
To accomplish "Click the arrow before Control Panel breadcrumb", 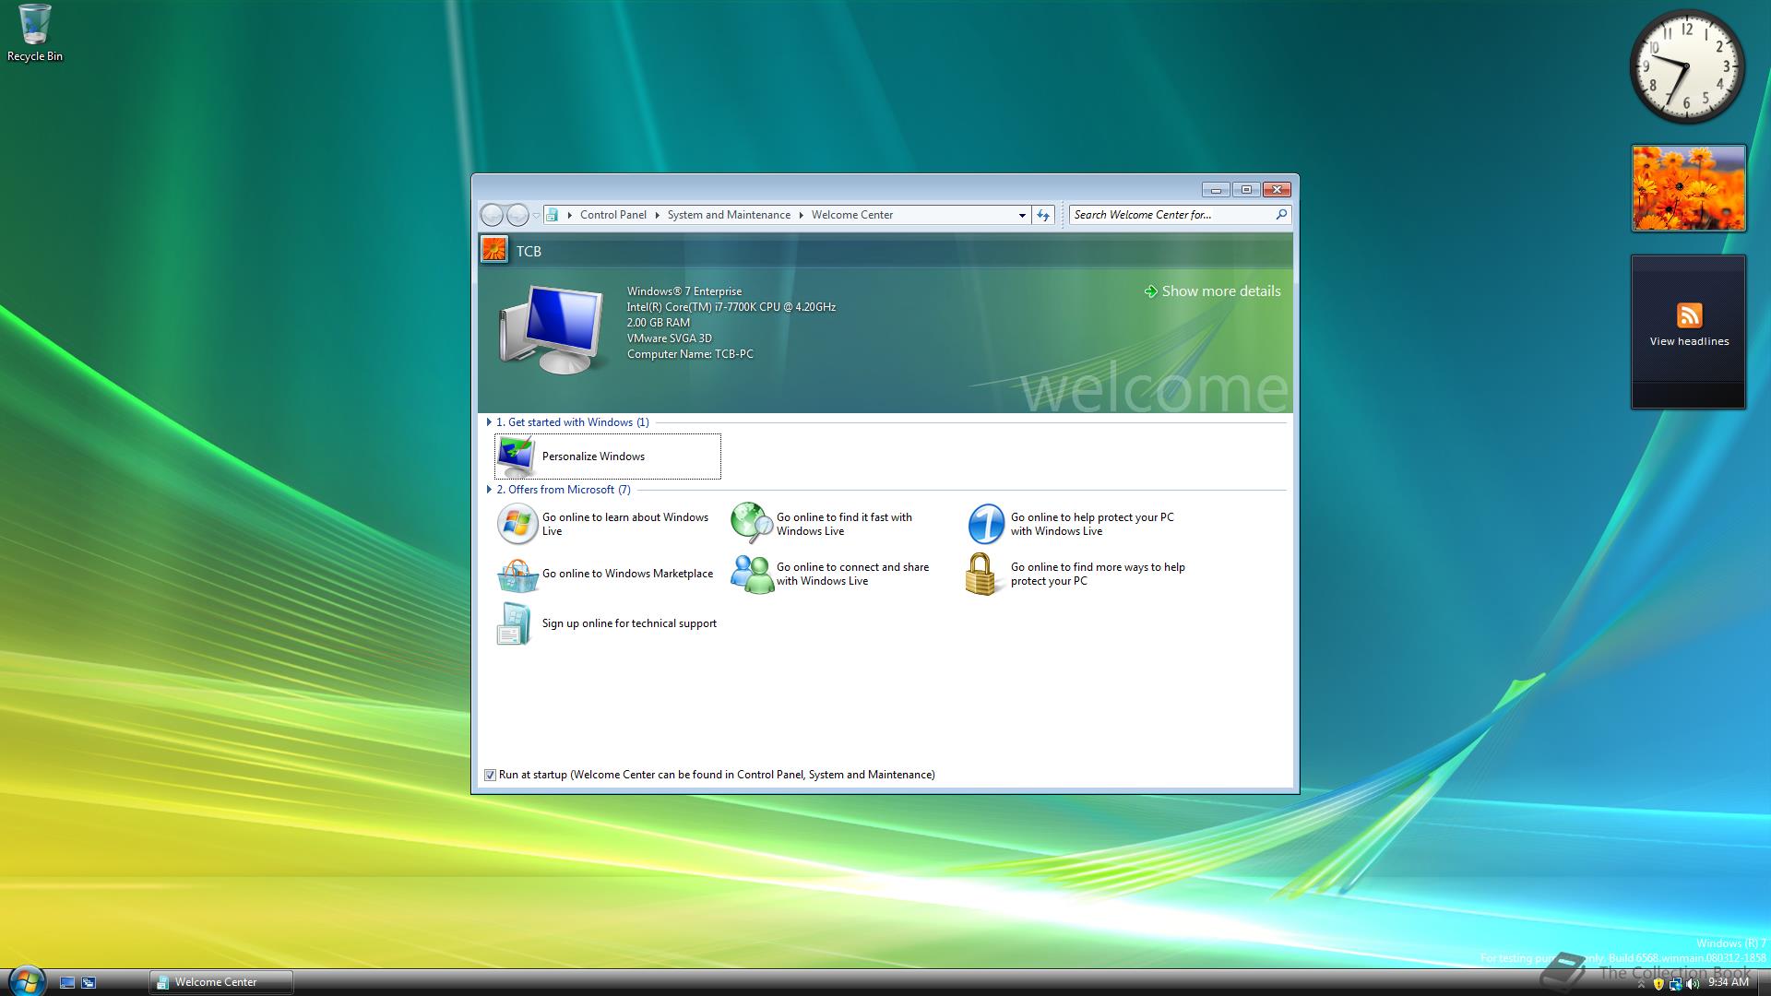I will point(570,215).
